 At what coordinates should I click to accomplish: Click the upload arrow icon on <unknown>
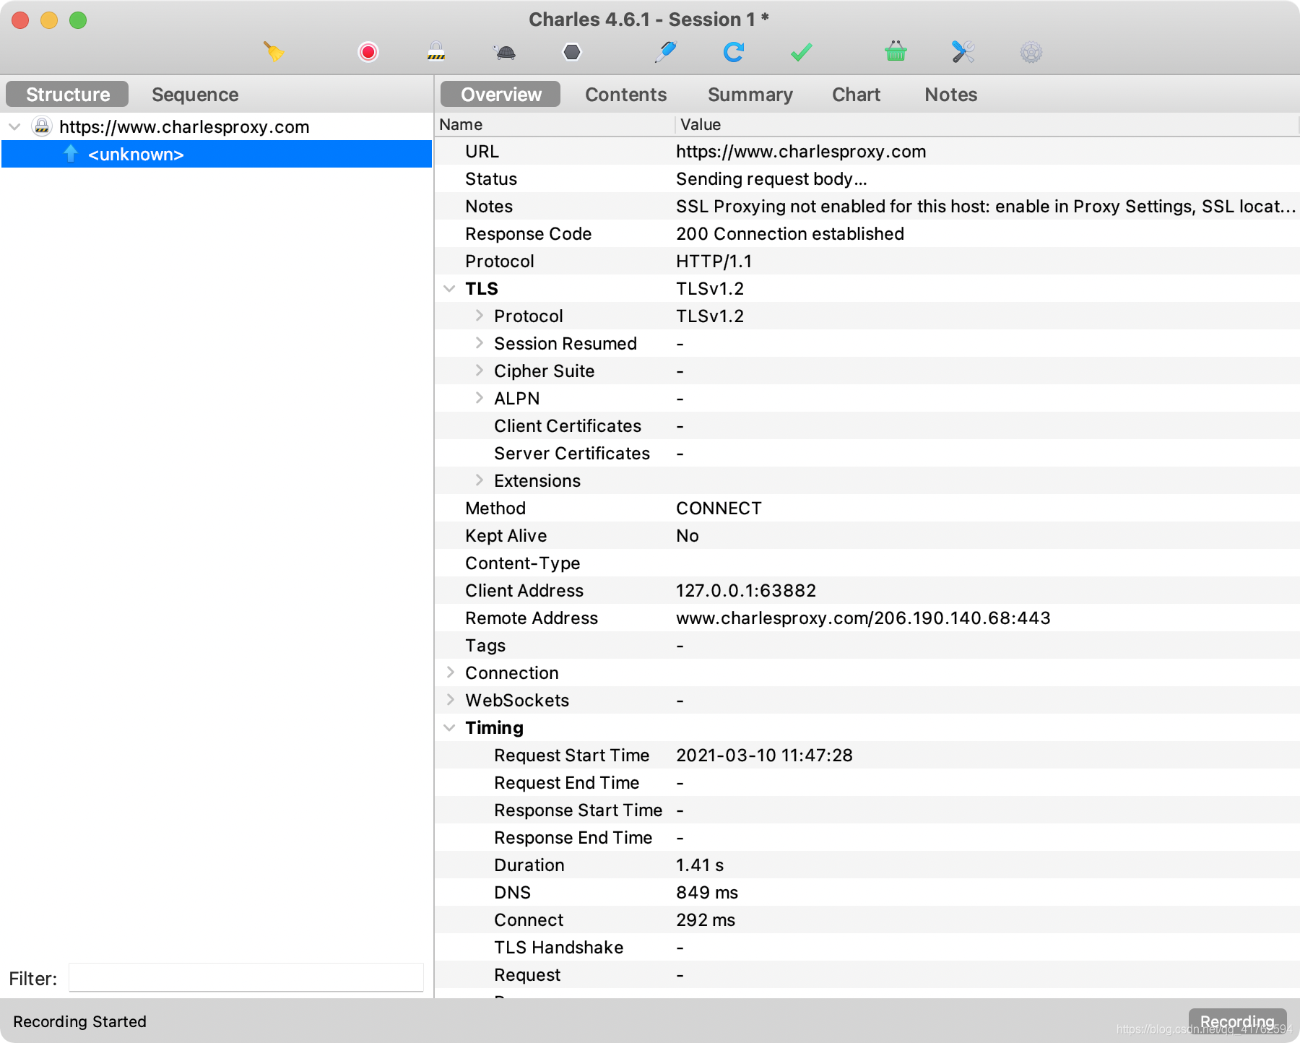[71, 153]
